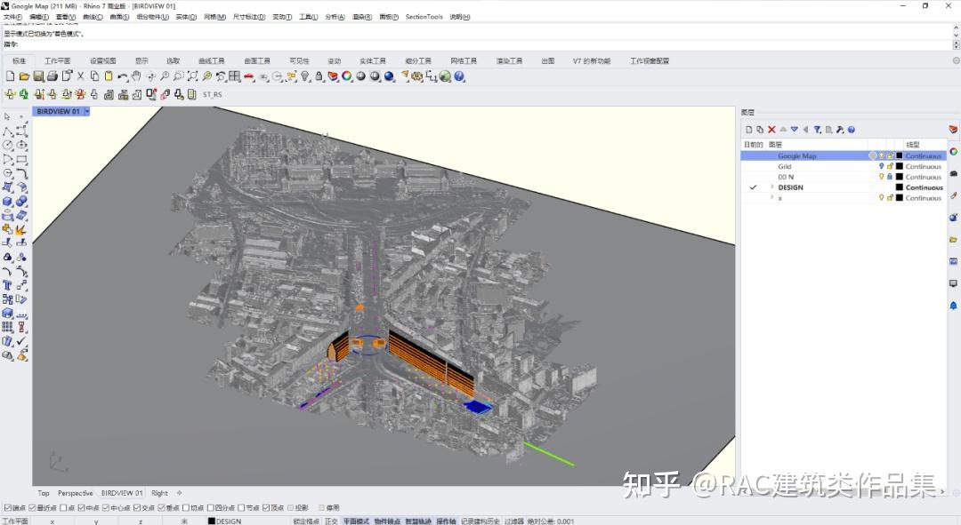Select the Pan hand tool

coord(136,76)
